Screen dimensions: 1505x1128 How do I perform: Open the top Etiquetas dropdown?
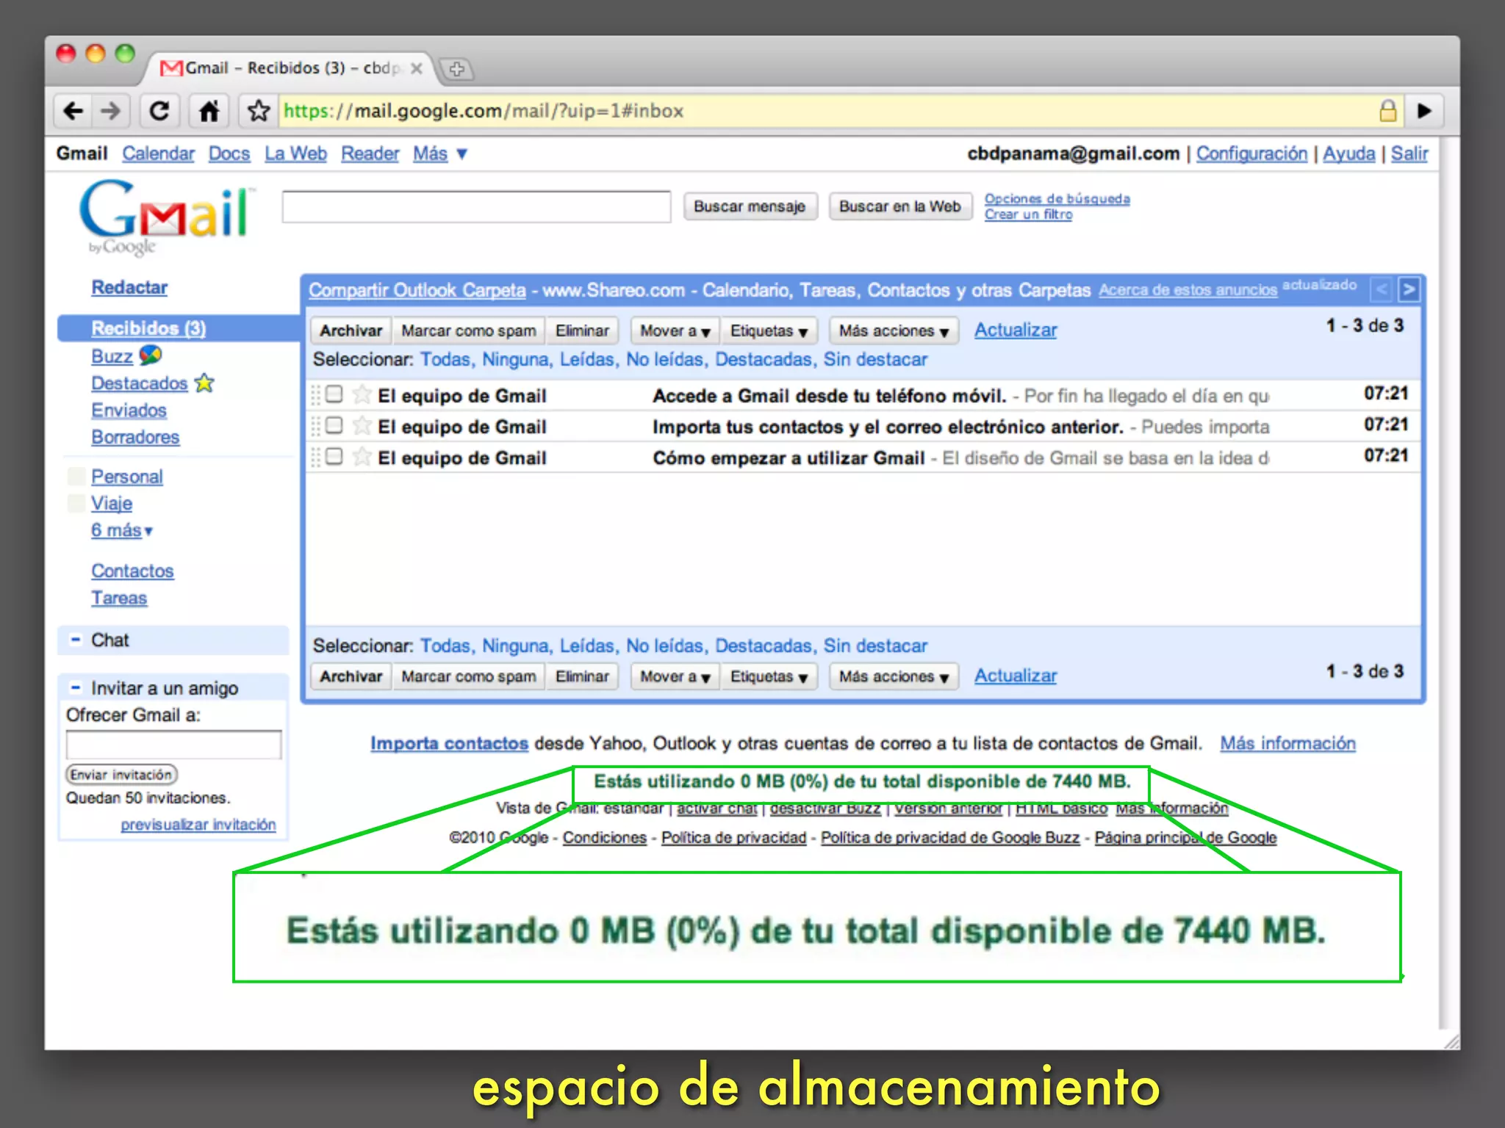click(768, 331)
